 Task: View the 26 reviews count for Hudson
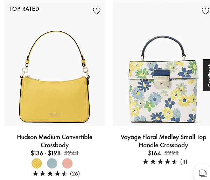[75, 174]
